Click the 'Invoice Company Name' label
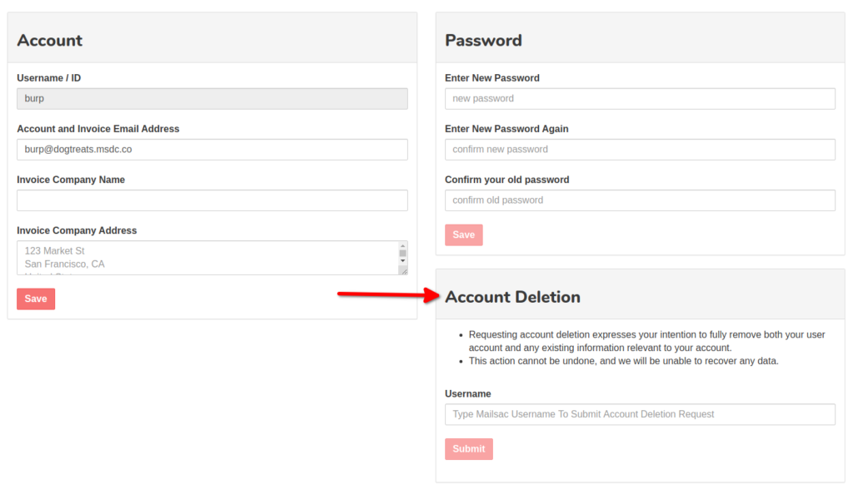The height and width of the screenshot is (494, 853). click(71, 180)
